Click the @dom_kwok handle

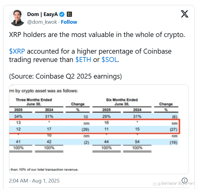[42, 22]
